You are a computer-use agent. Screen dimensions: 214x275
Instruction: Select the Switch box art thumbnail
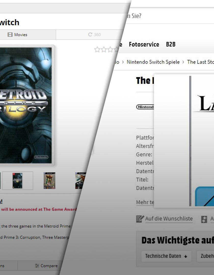[18, 181]
